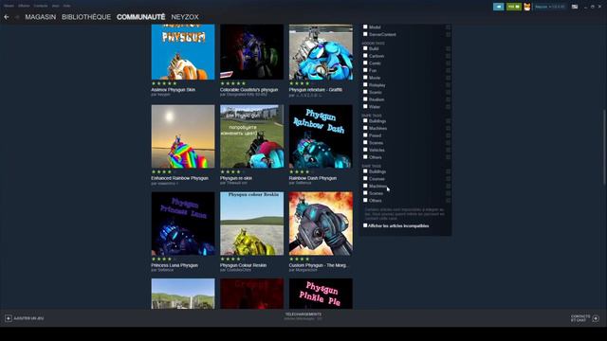The width and height of the screenshot is (607, 341).
Task: Click the forward navigation arrow
Action: pyautogui.click(x=17, y=17)
